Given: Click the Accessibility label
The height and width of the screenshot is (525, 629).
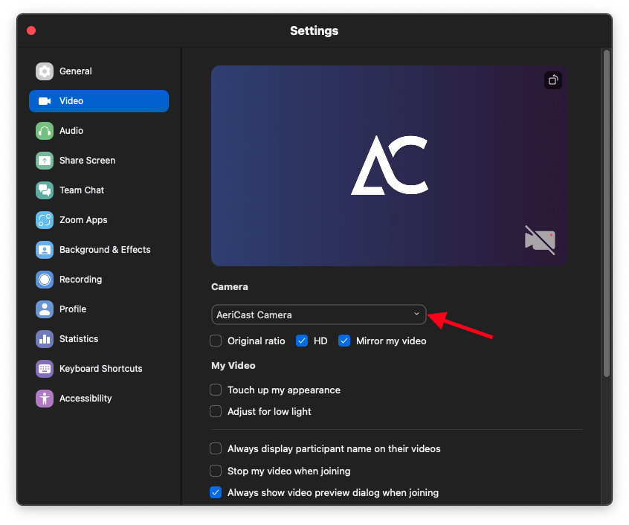Looking at the screenshot, I should click(86, 399).
